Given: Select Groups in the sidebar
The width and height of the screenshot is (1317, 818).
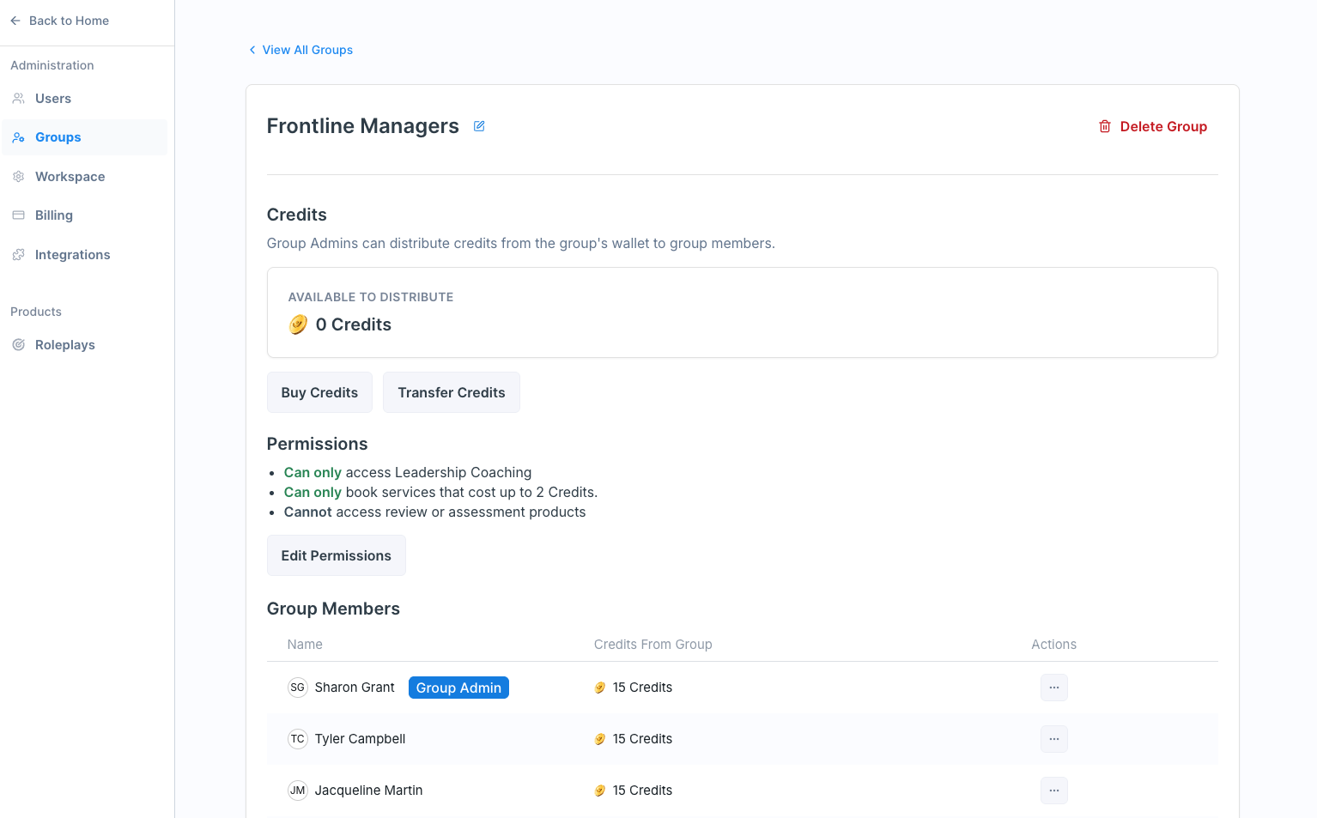Looking at the screenshot, I should coord(84,137).
